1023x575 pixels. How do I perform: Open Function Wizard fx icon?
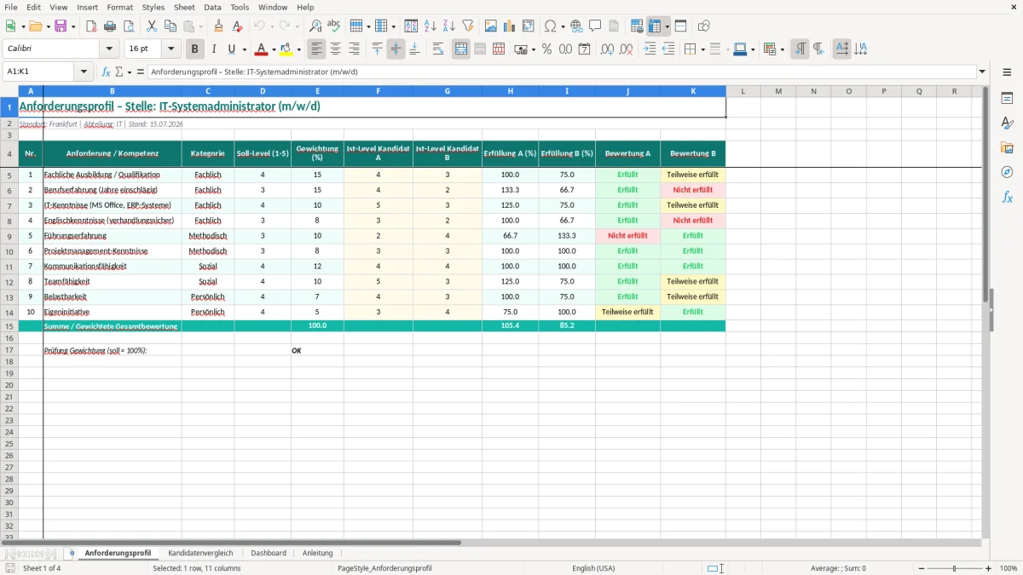(107, 72)
